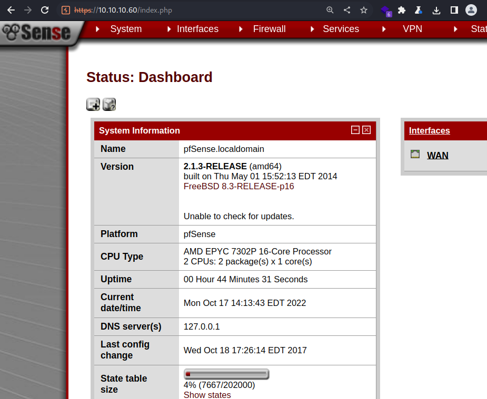Viewport: 487px width, 399px height.
Task: Click the pfSense logo
Action: [x=37, y=32]
